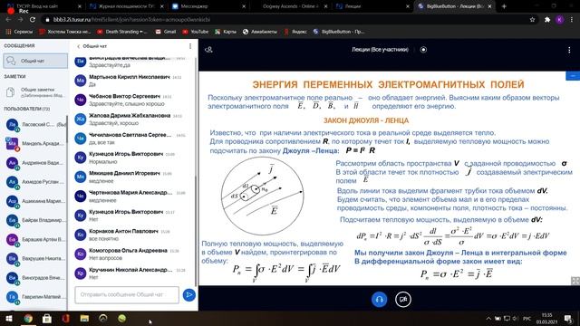Viewport: 580px width, 326px height.
Task: Select user Андриянов Вадим in list
Action: click(x=35, y=163)
